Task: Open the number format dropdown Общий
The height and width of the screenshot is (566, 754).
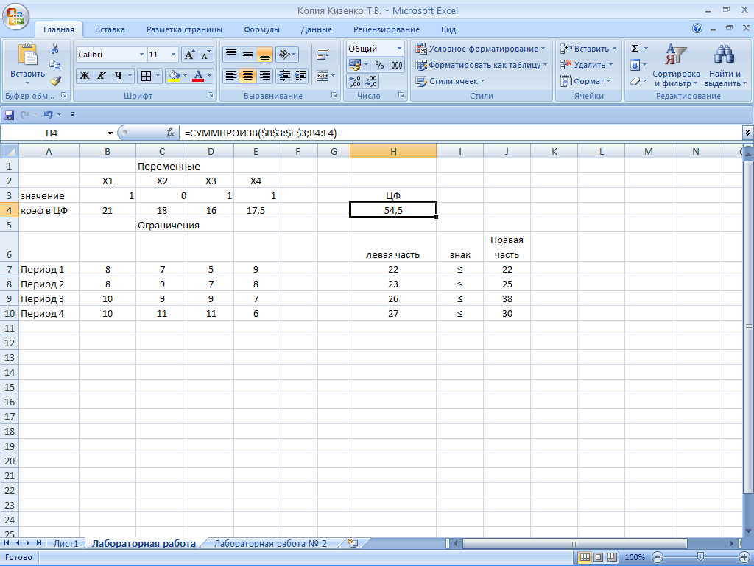Action: 399,49
